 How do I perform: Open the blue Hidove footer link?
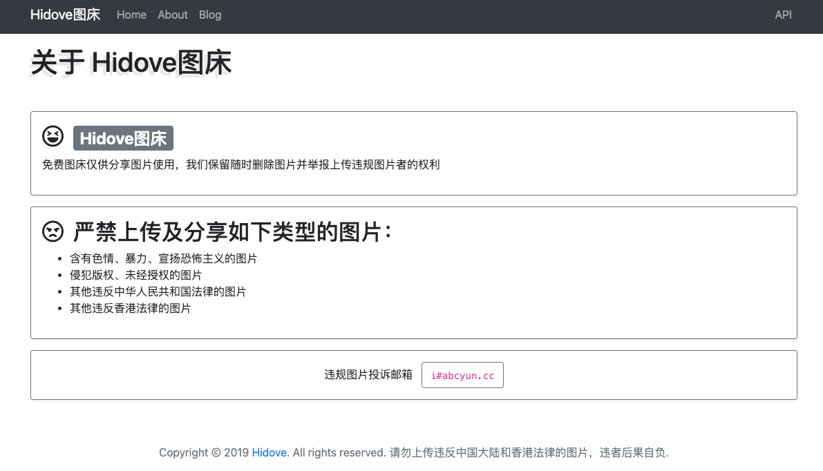point(269,452)
